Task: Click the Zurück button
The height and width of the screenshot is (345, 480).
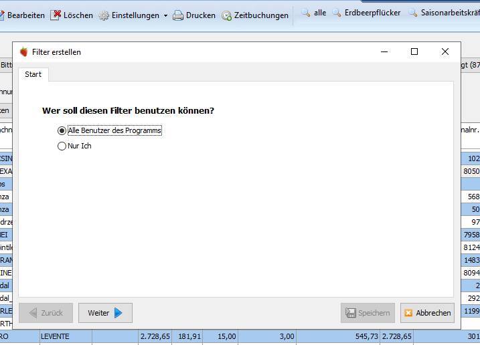Action: [46, 313]
